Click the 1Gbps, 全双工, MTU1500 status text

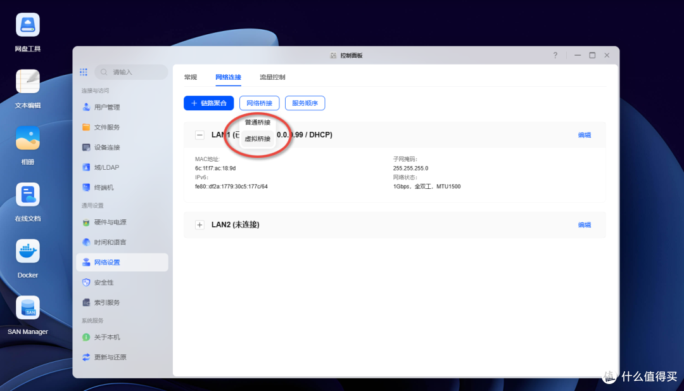(427, 186)
